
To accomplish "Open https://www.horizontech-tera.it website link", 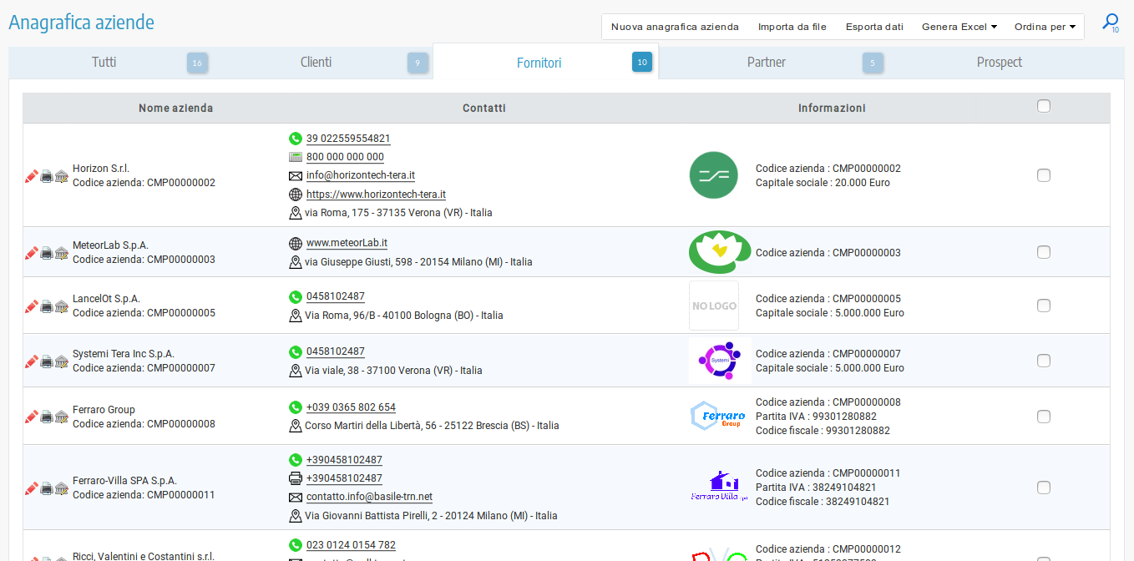I will pos(376,194).
